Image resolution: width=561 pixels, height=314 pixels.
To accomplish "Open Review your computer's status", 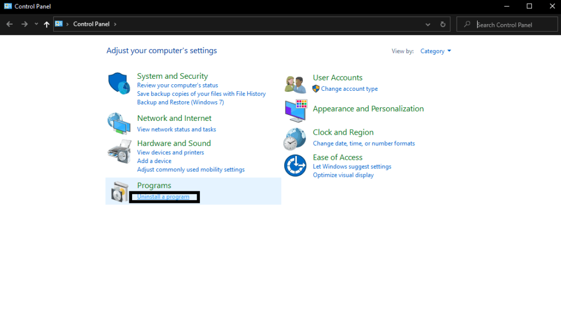I will pos(177,85).
